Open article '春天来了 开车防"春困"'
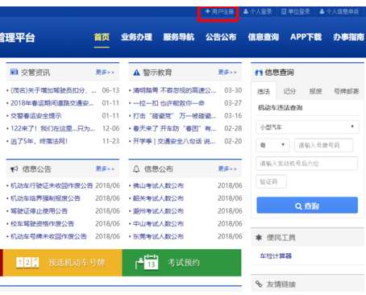 click(174, 128)
